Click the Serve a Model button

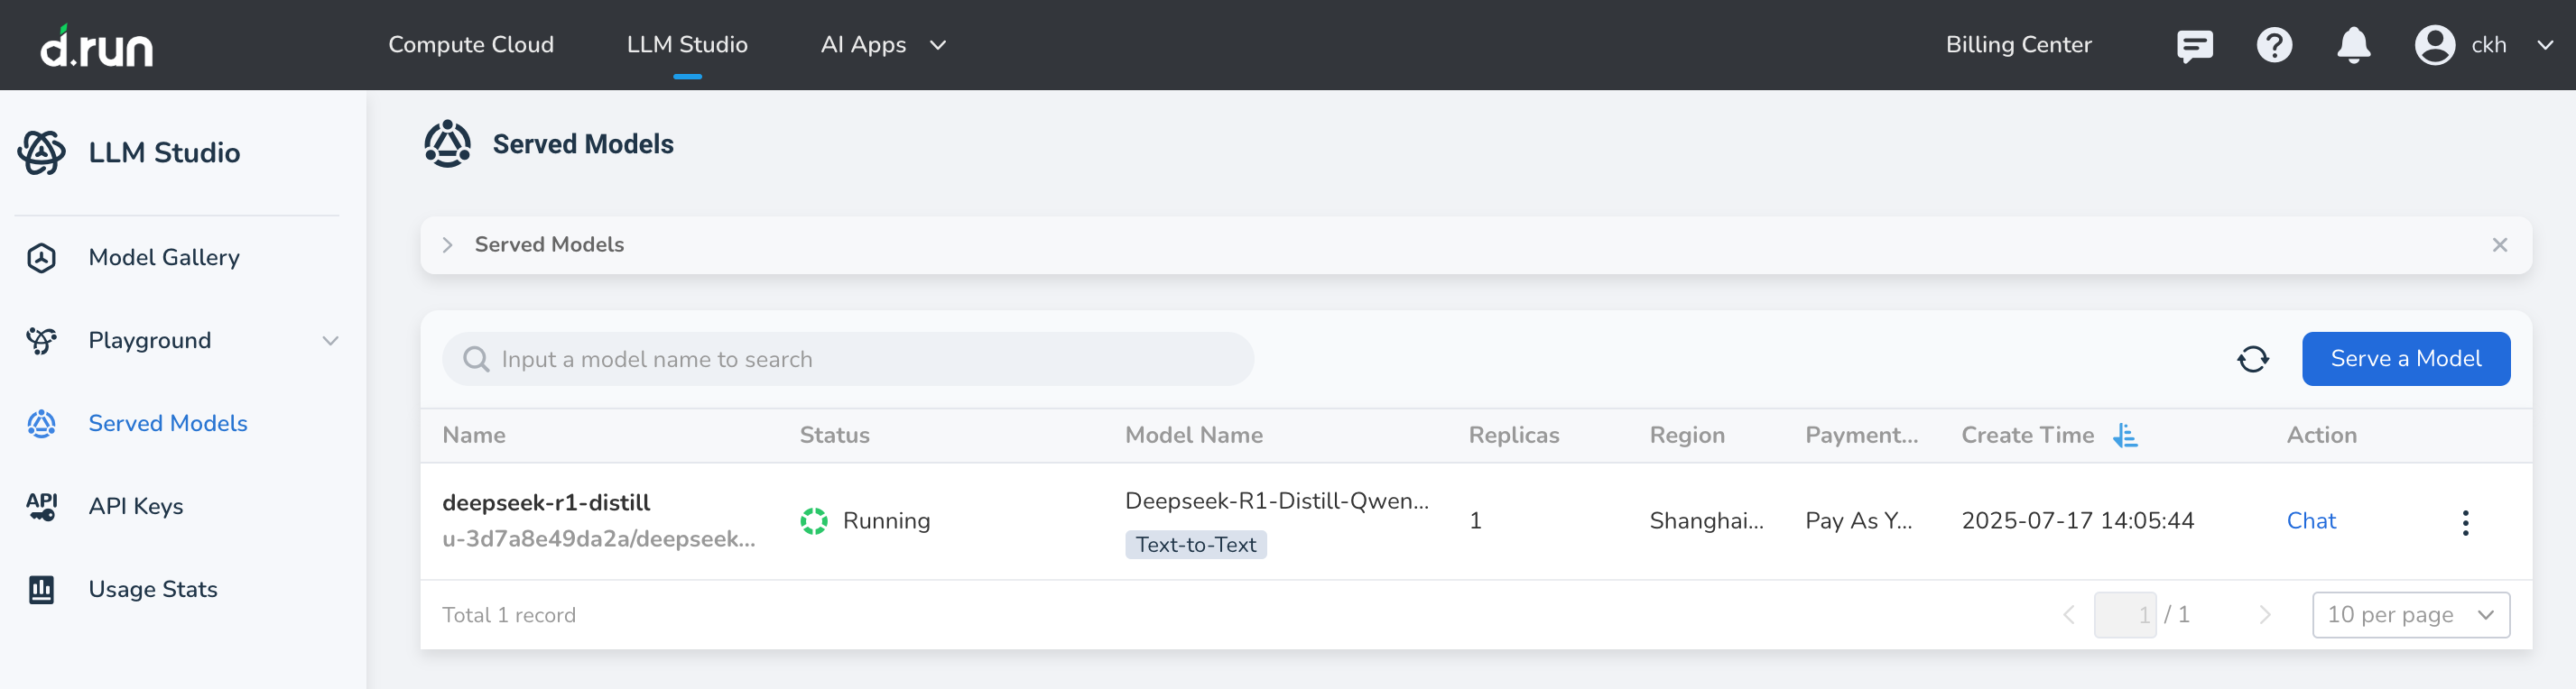click(x=2405, y=360)
